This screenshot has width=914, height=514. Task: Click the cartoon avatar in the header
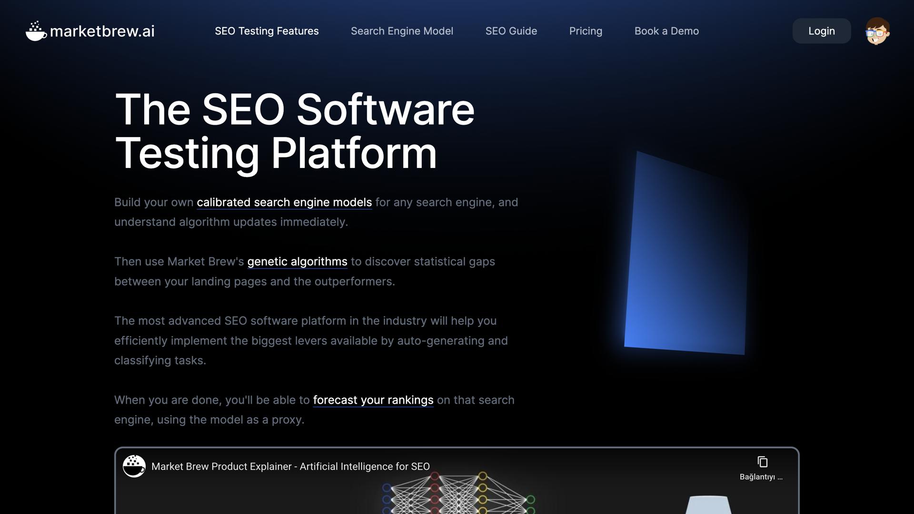tap(877, 31)
